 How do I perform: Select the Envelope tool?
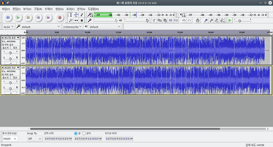coord(76,15)
